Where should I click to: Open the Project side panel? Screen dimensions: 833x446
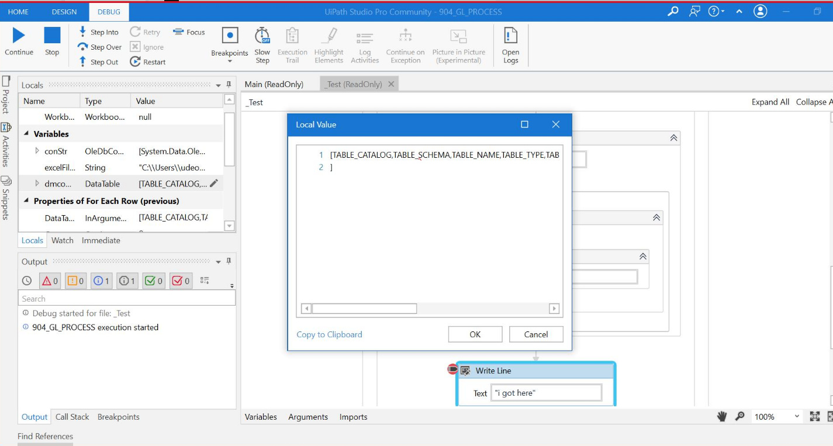point(6,94)
